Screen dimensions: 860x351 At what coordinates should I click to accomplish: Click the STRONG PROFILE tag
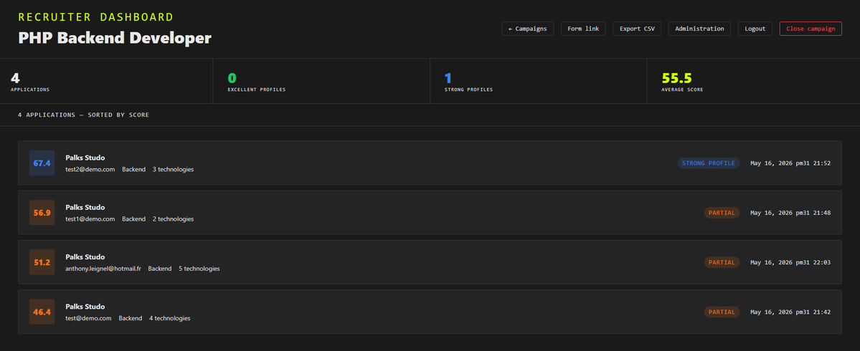pyautogui.click(x=709, y=163)
